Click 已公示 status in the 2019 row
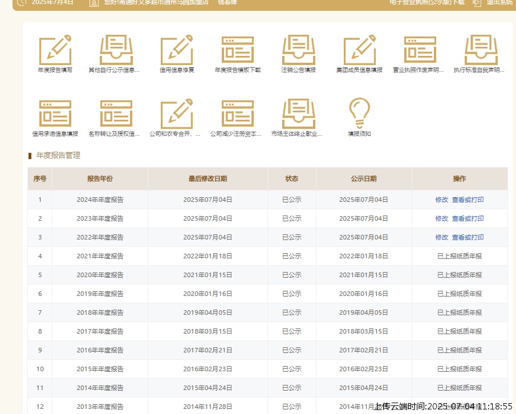 (x=291, y=294)
